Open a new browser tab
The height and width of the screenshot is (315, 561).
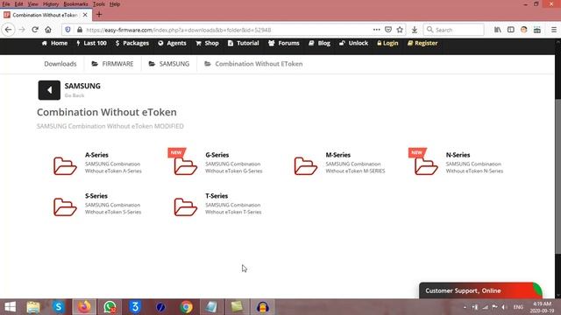99,15
